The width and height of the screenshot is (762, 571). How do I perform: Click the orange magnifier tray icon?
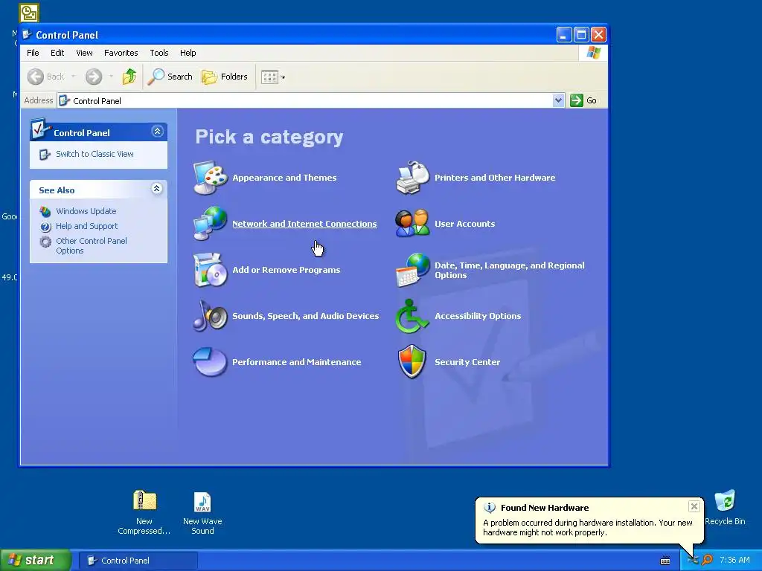click(x=708, y=560)
